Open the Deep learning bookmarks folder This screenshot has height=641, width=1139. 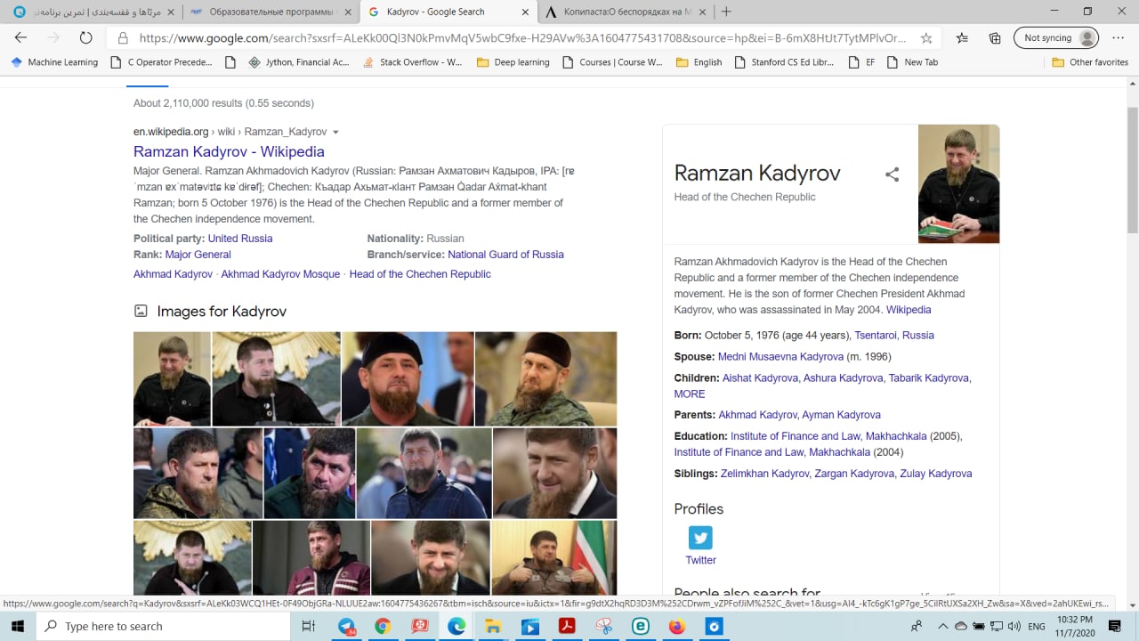click(513, 62)
